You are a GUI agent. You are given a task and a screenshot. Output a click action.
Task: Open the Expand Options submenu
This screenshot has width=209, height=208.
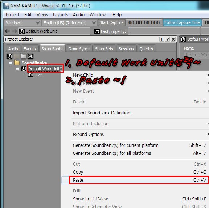[x=140, y=135]
